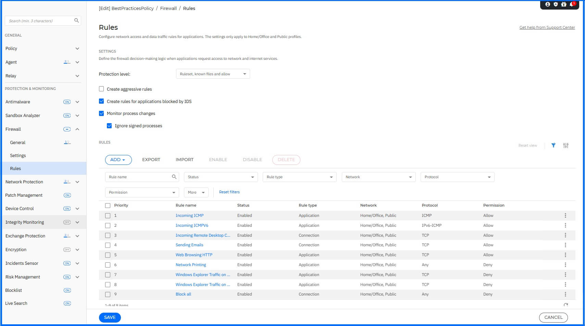This screenshot has width=585, height=326.
Task: Click the Get help from Support Center link
Action: [547, 27]
